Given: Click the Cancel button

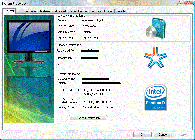Looking at the screenshot, I should 163,135.
